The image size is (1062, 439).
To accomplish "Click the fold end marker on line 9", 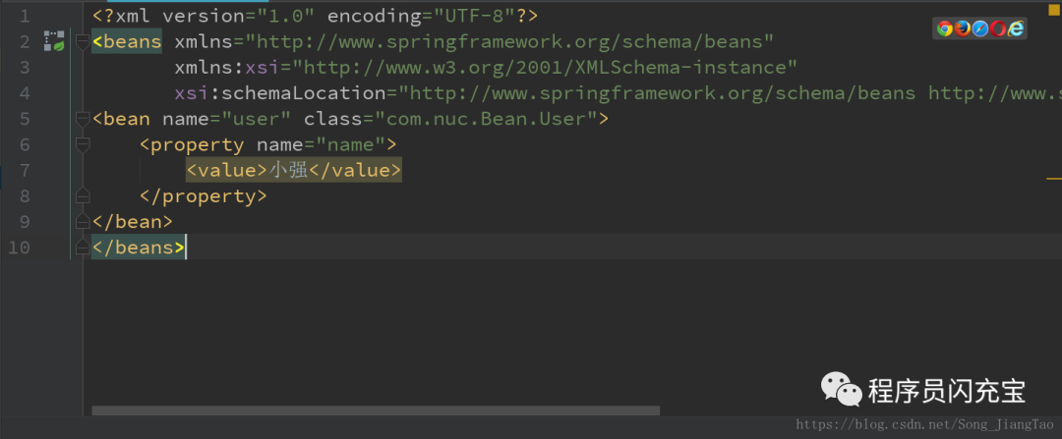I will pyautogui.click(x=83, y=222).
